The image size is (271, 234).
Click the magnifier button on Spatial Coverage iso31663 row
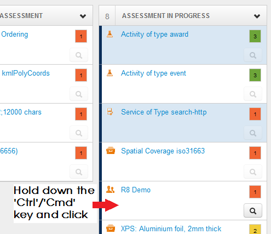coord(253,172)
